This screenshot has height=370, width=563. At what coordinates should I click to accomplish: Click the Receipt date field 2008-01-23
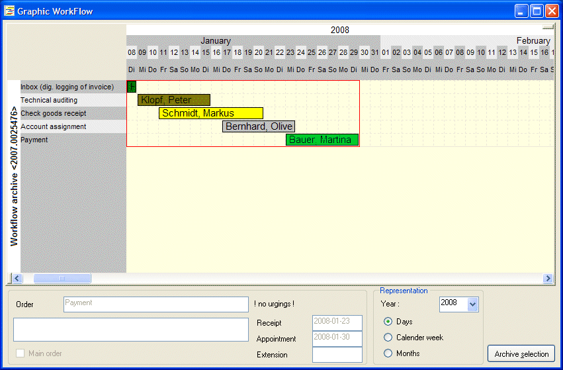(x=337, y=322)
